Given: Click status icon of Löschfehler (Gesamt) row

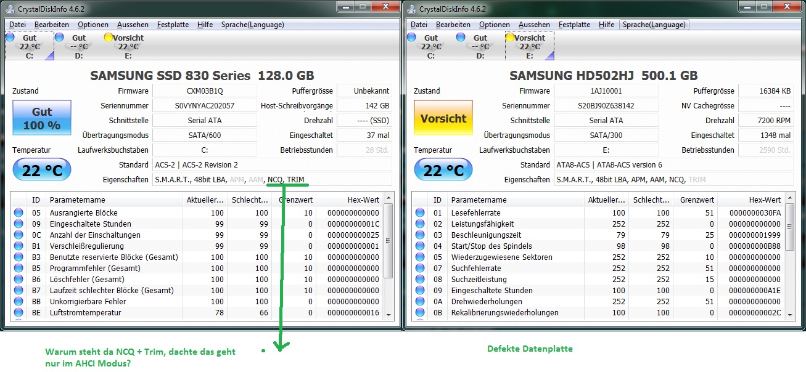Looking at the screenshot, I should 19,279.
